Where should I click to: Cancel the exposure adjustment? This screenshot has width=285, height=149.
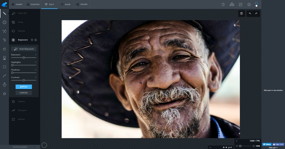point(24,93)
